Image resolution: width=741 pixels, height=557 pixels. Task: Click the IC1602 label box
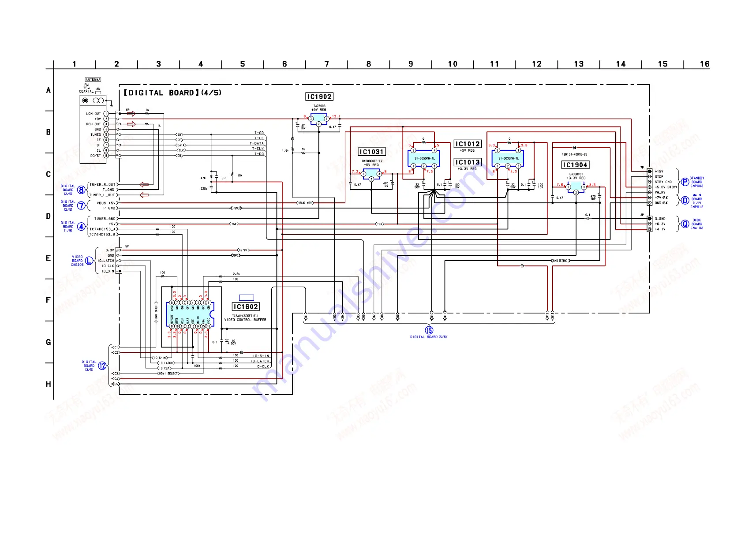[x=246, y=307]
